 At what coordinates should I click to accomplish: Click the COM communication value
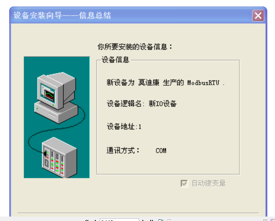[x=161, y=151]
